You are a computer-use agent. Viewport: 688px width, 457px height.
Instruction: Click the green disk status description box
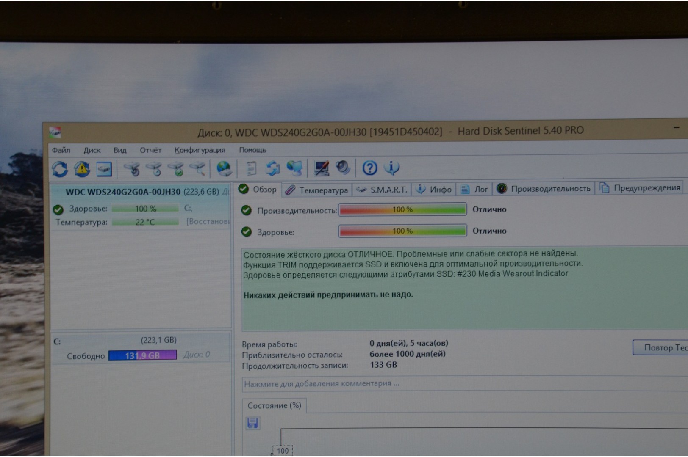465,289
